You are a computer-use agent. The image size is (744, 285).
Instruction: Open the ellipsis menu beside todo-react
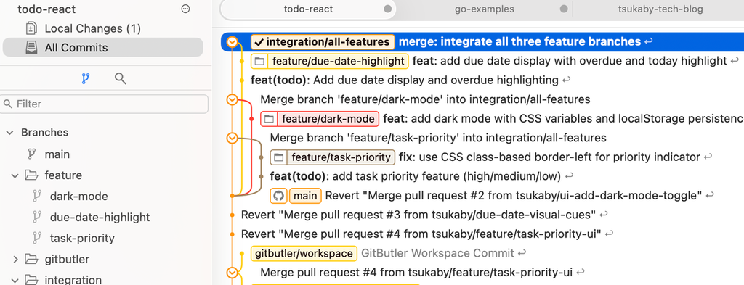point(185,9)
